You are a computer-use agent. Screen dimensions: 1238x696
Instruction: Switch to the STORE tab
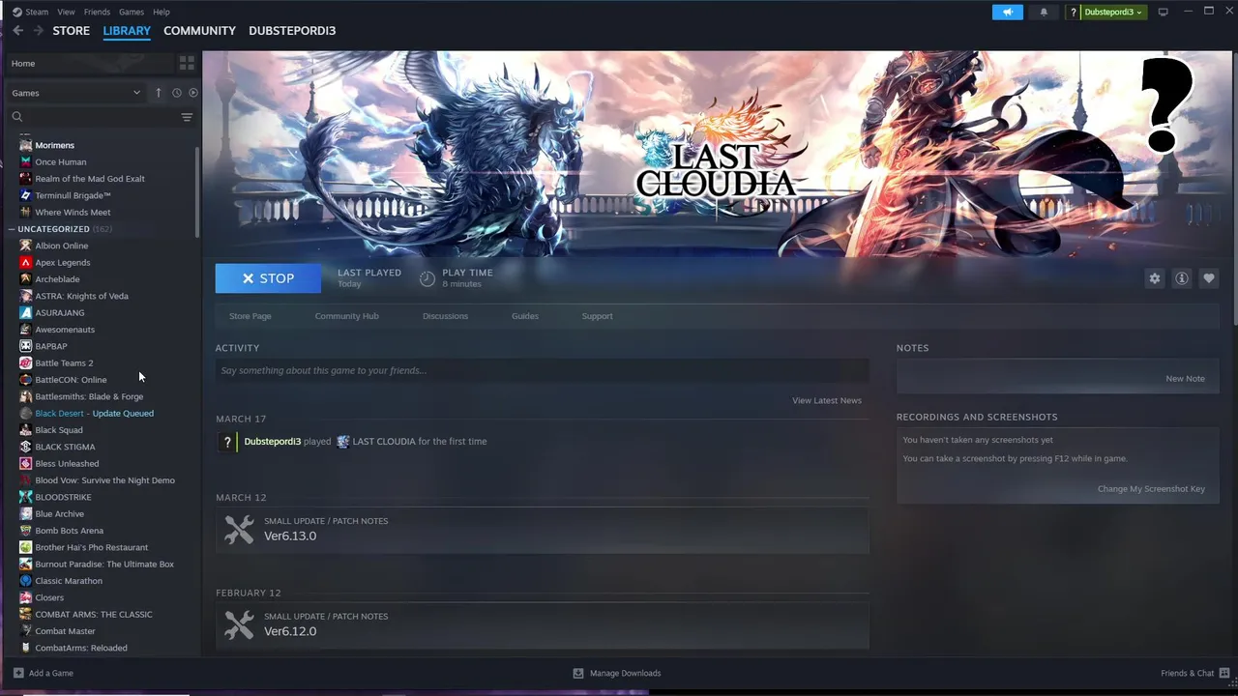(71, 31)
